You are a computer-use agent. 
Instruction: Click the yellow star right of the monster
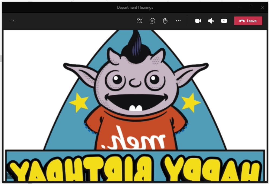191,102
